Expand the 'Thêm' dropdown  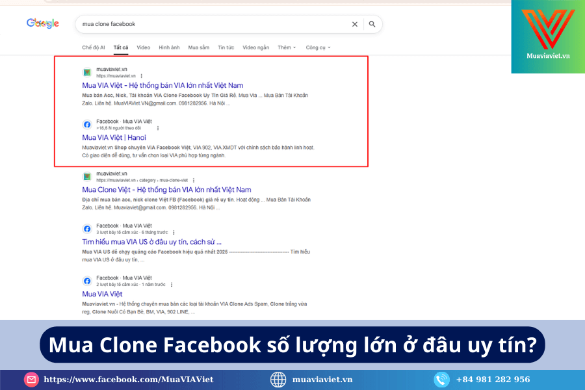click(x=286, y=47)
